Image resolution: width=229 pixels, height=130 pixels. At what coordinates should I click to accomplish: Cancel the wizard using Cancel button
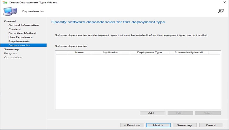[211, 125]
